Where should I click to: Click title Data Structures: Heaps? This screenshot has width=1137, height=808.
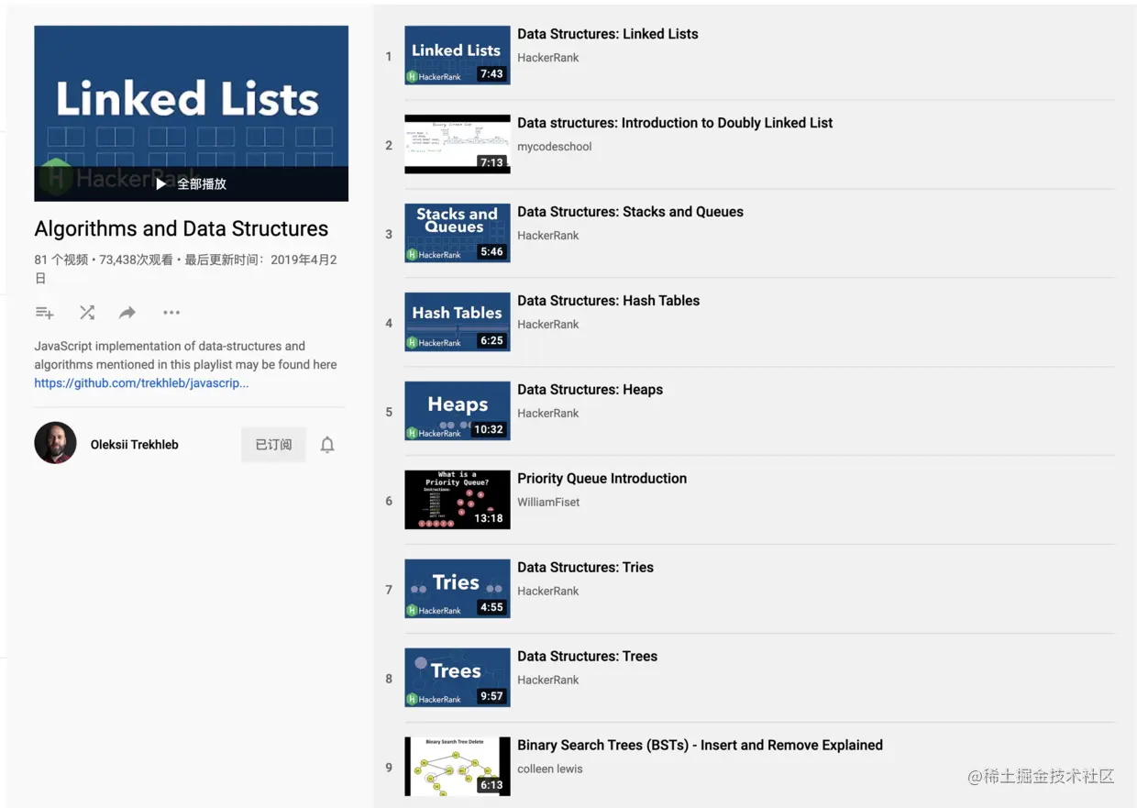point(590,390)
